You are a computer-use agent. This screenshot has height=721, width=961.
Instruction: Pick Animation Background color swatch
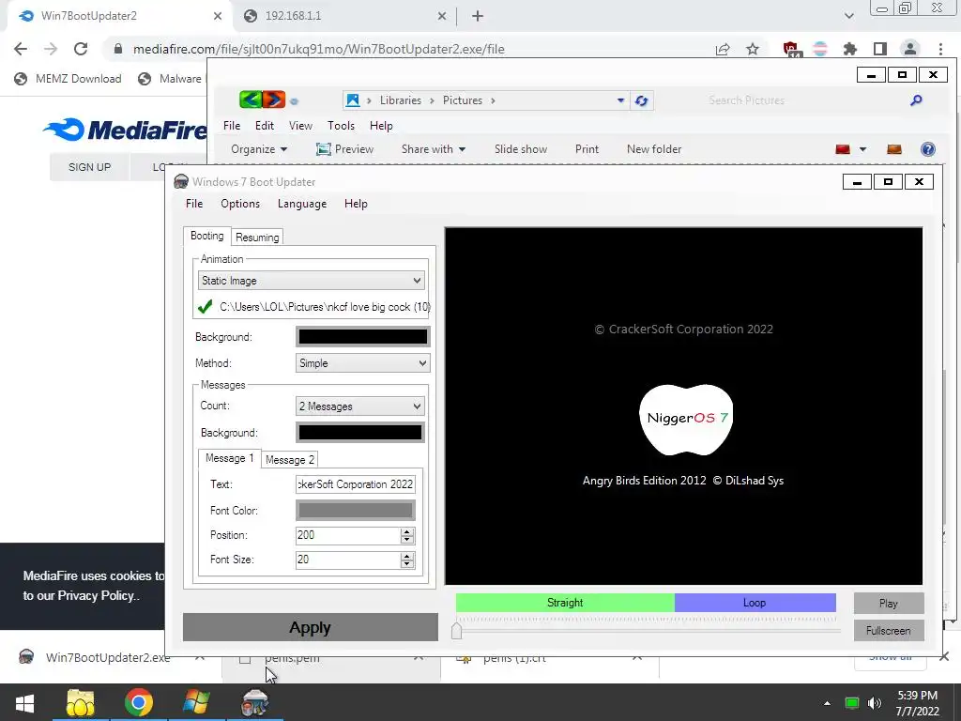pos(363,337)
